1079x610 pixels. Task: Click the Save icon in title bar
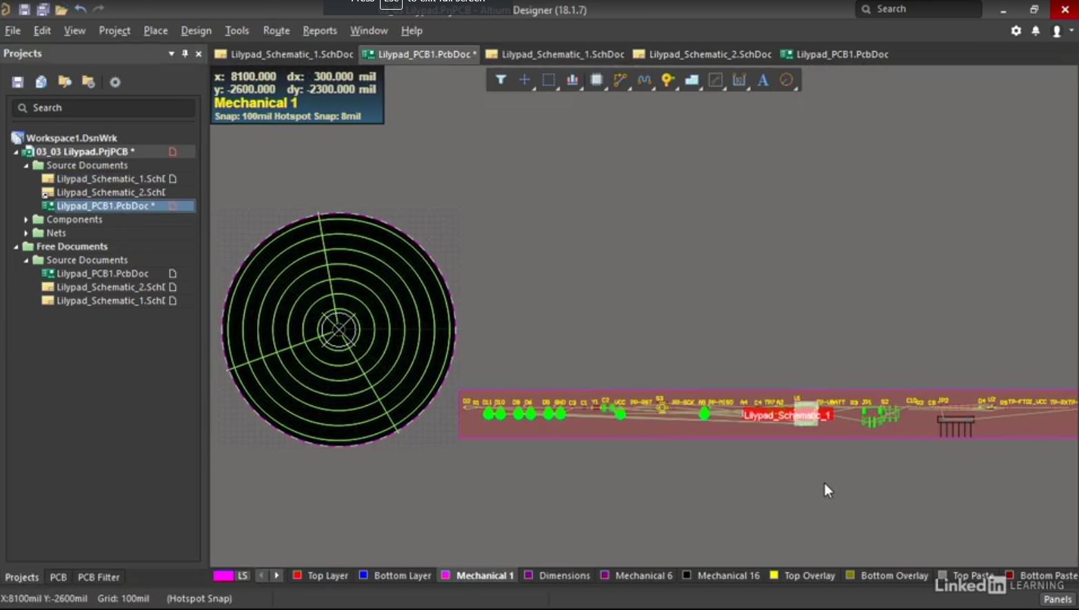(24, 10)
